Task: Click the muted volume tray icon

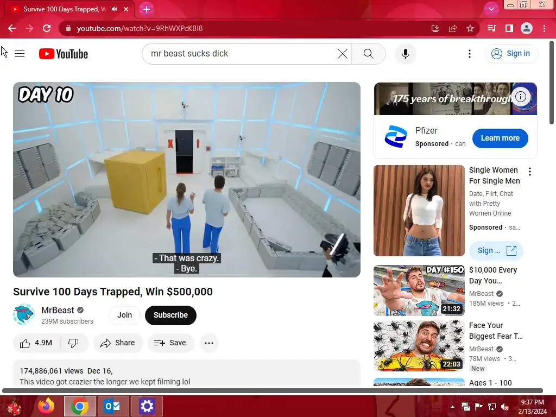Action: click(x=505, y=407)
